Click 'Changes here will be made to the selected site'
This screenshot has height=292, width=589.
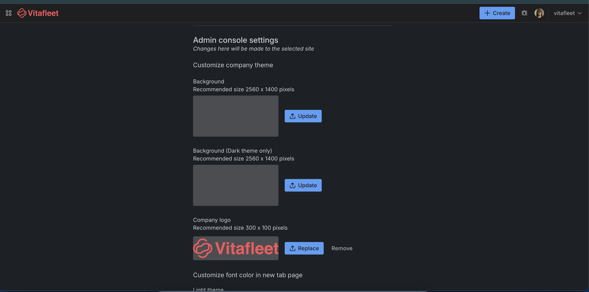click(x=254, y=49)
